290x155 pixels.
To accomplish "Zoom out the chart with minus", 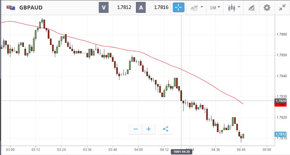I will pyautogui.click(x=136, y=129).
